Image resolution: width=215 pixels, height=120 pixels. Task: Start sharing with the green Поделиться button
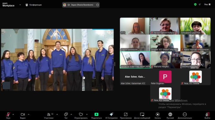tap(96, 115)
